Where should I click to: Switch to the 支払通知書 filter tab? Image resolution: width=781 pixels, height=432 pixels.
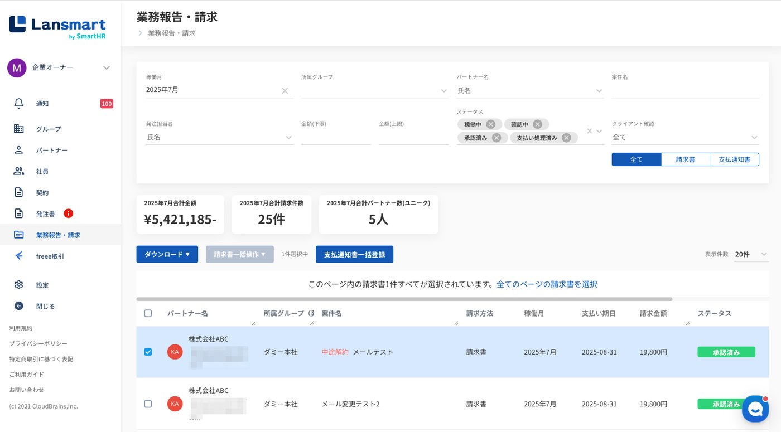(x=734, y=159)
